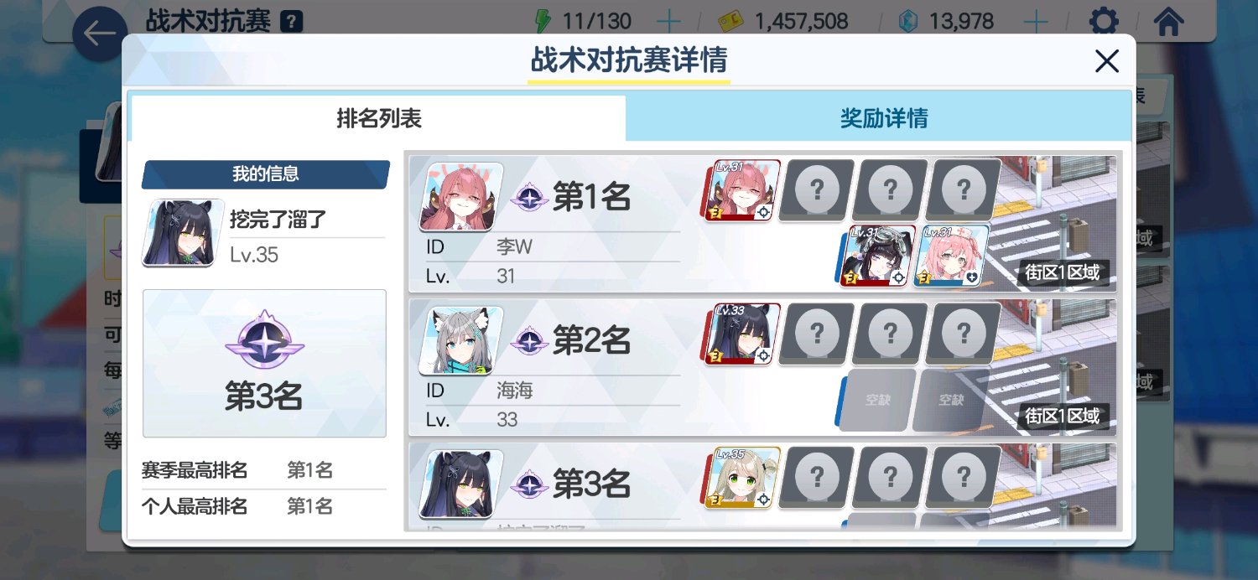Image resolution: width=1258 pixels, height=580 pixels.
Task: Select the Lv.33 striker in 海海's team
Action: click(741, 334)
